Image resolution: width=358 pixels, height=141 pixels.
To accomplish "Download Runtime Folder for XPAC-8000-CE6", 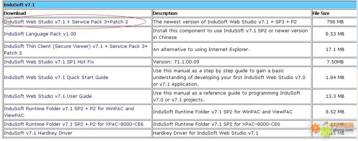I will coord(74,124).
